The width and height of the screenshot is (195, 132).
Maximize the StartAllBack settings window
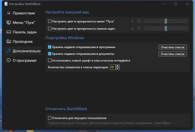tap(176, 4)
